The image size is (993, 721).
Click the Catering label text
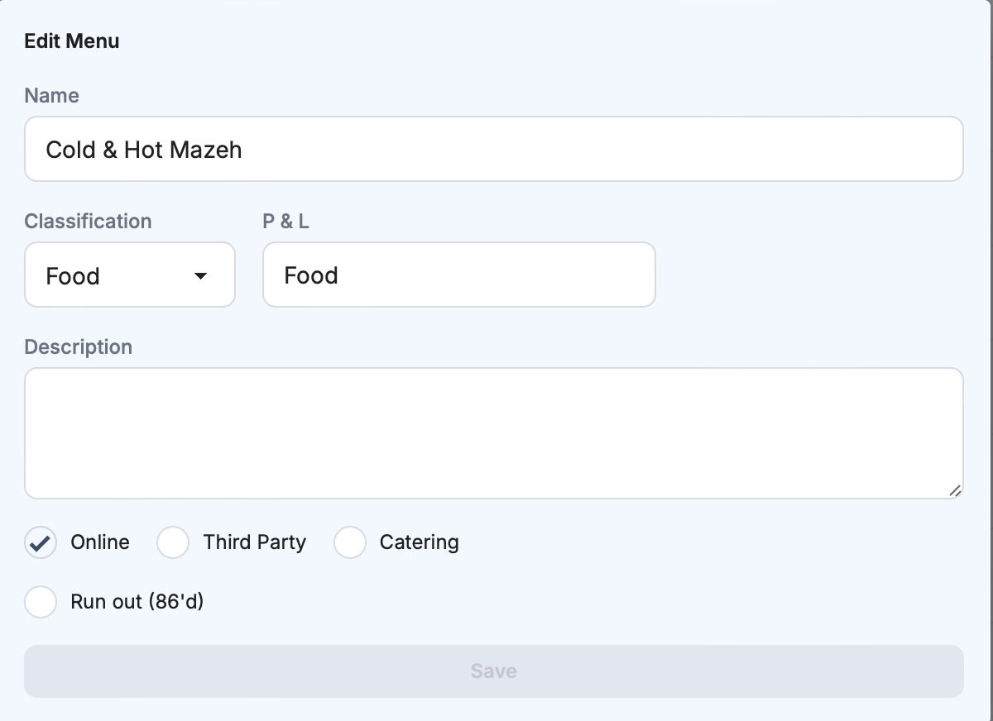pyautogui.click(x=419, y=542)
